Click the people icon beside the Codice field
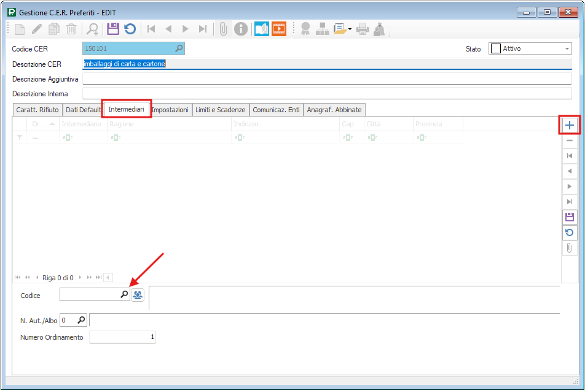 pyautogui.click(x=138, y=295)
